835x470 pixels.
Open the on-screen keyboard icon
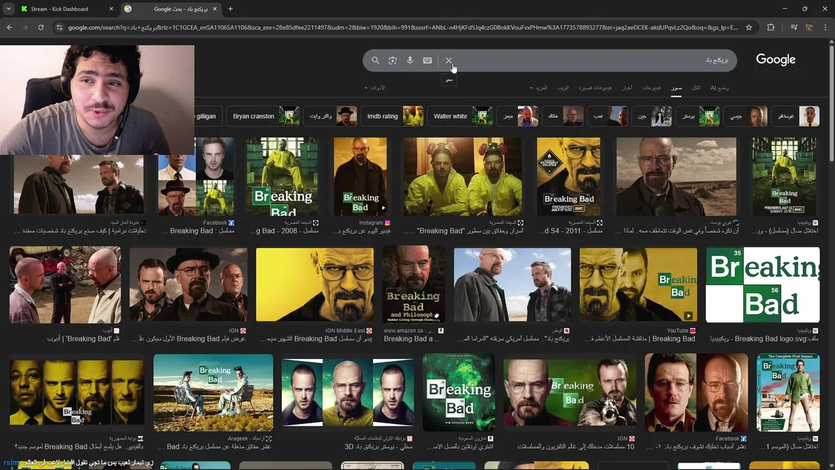tap(427, 60)
